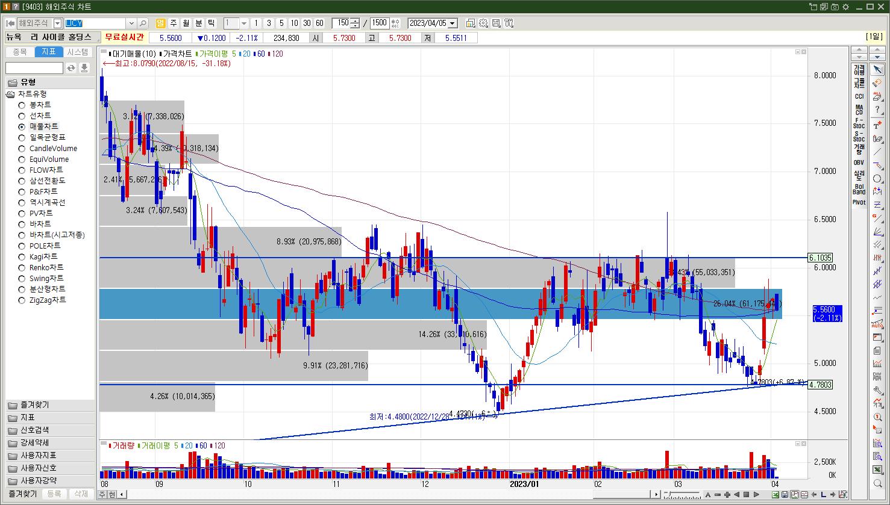This screenshot has height=505, width=890.
Task: Switch to the 지표 tab
Action: 49,52
